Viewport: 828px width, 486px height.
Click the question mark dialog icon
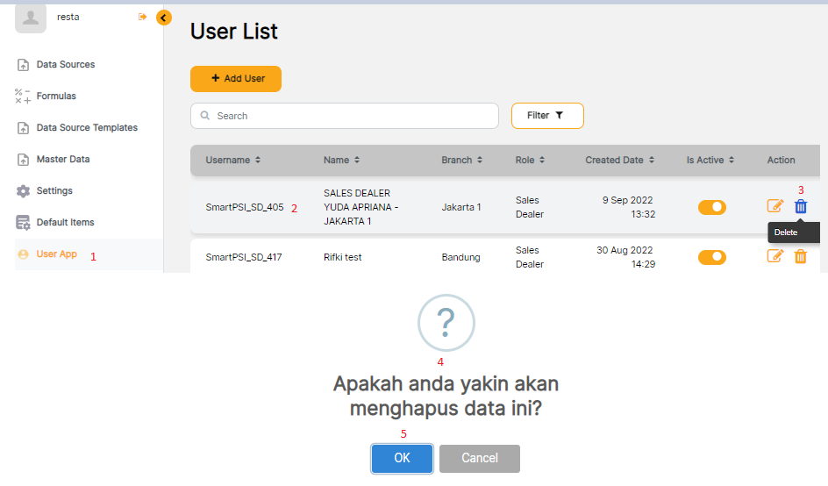tap(446, 323)
